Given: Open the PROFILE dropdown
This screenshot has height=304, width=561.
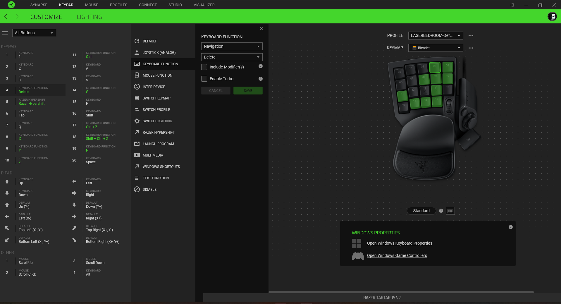Looking at the screenshot, I should coord(436,36).
